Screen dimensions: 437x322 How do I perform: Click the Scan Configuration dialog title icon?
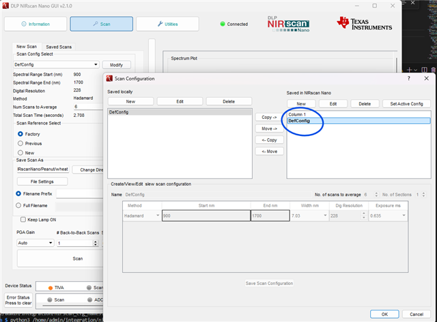coord(109,79)
